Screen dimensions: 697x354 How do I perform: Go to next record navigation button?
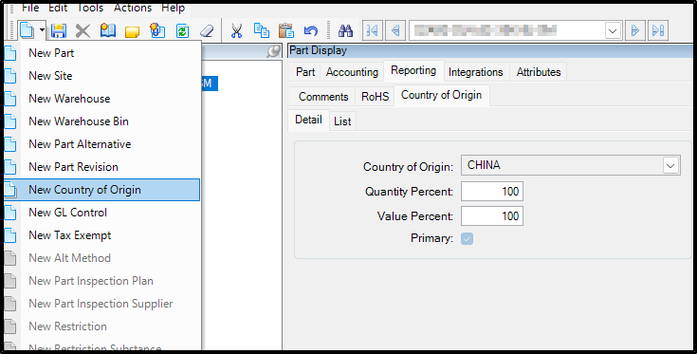635,30
